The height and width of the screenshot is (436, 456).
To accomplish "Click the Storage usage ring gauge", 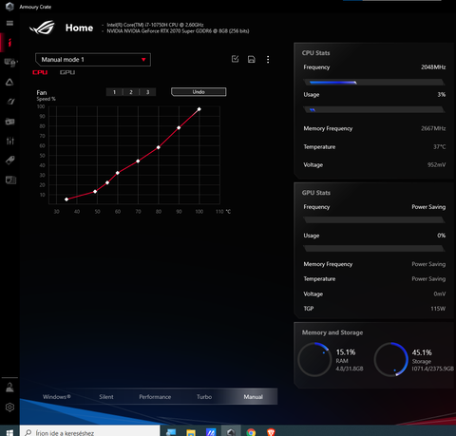I will tap(391, 359).
